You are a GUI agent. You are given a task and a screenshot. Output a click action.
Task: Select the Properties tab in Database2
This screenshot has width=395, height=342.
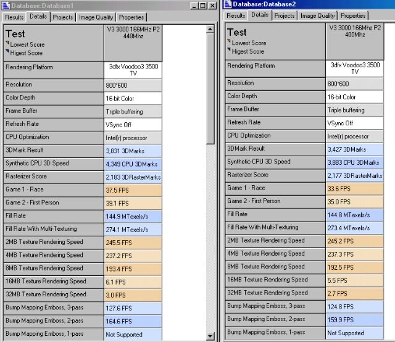pos(353,15)
